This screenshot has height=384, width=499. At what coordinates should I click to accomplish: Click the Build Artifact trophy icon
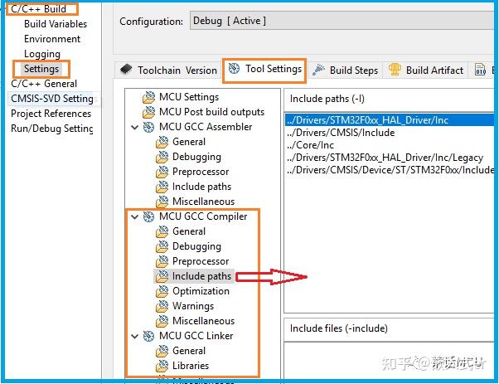pos(395,70)
